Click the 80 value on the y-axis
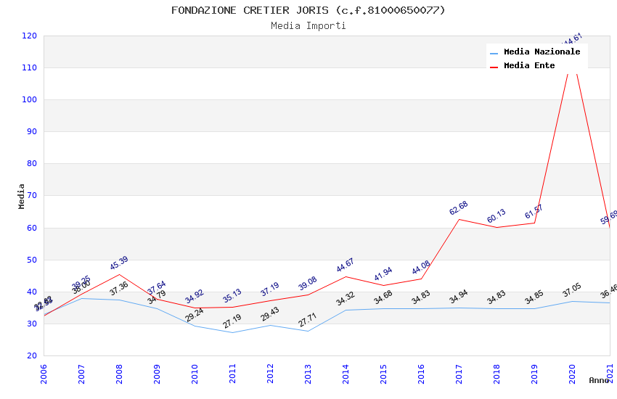 (x=32, y=163)
